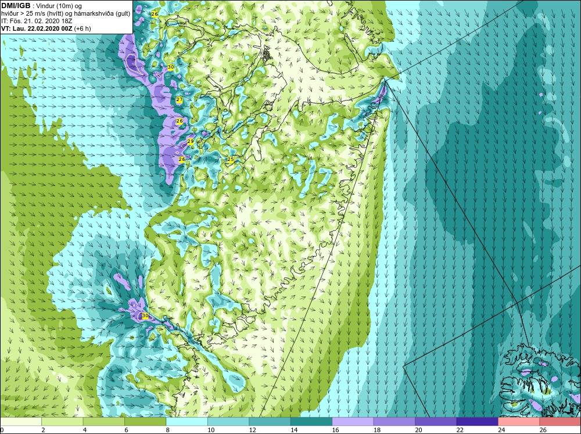Screen dimensions: 581x434
Task: Click the yellow 26 label beside the header box
Action: point(155,14)
